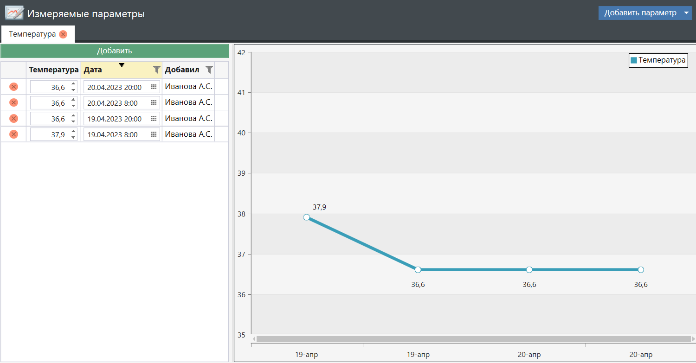Open filter for the Дата column
Viewport: 696px width, 363px height.
tap(157, 70)
